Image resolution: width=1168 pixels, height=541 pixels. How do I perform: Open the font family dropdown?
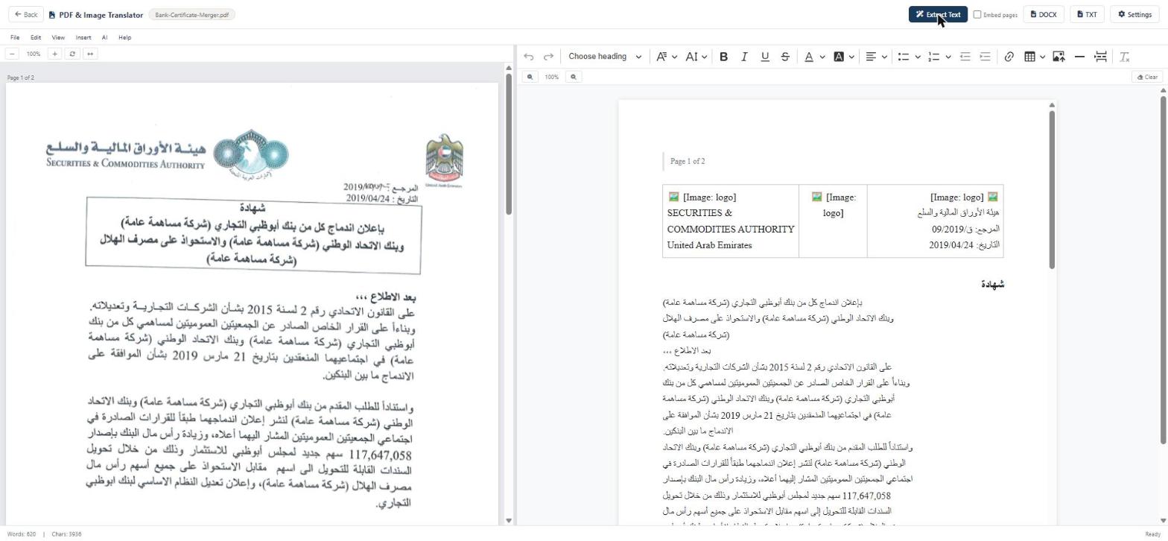666,57
